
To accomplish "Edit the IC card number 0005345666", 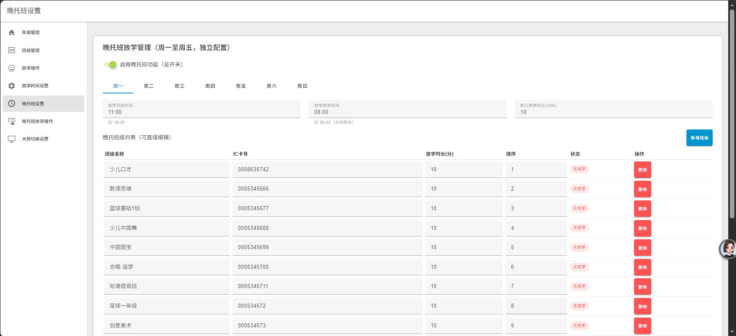I will point(327,189).
